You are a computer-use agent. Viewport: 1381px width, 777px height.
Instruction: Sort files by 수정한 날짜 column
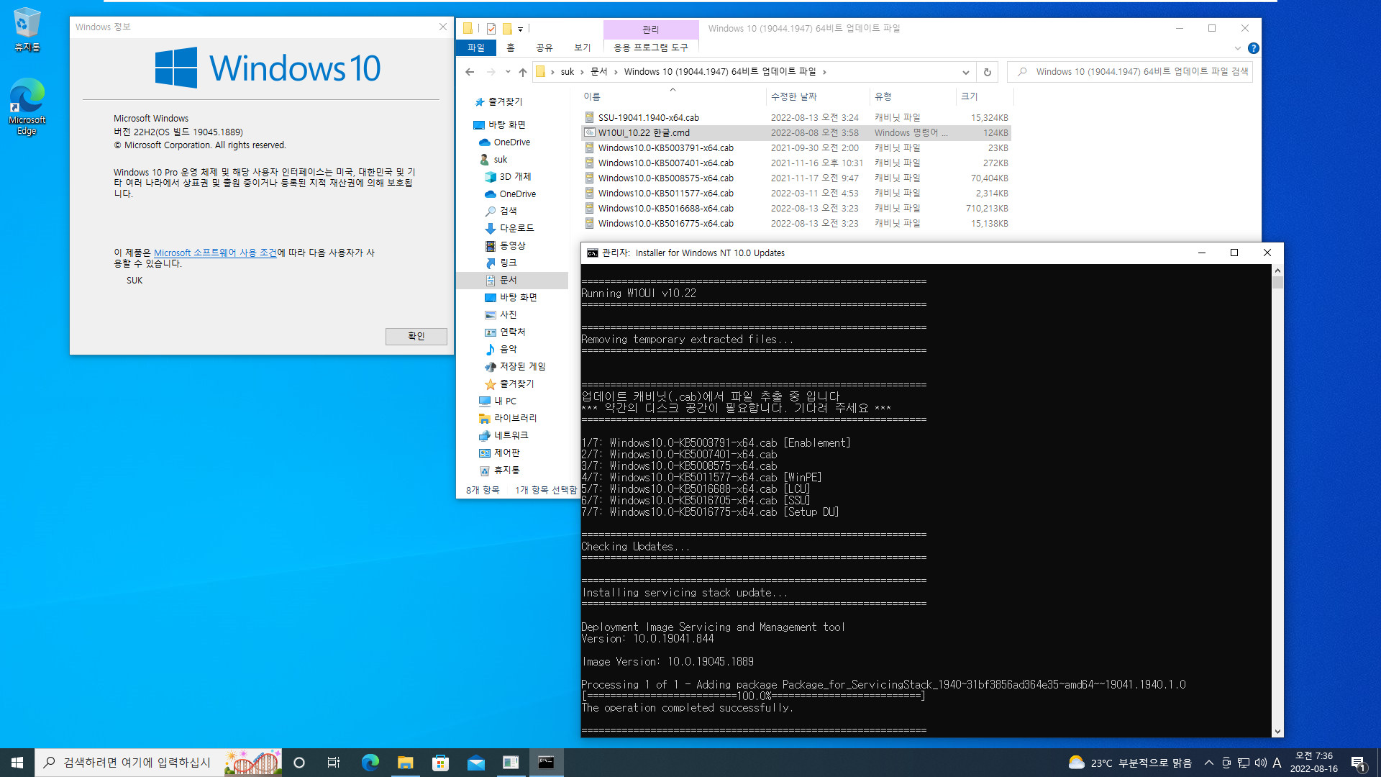[817, 96]
